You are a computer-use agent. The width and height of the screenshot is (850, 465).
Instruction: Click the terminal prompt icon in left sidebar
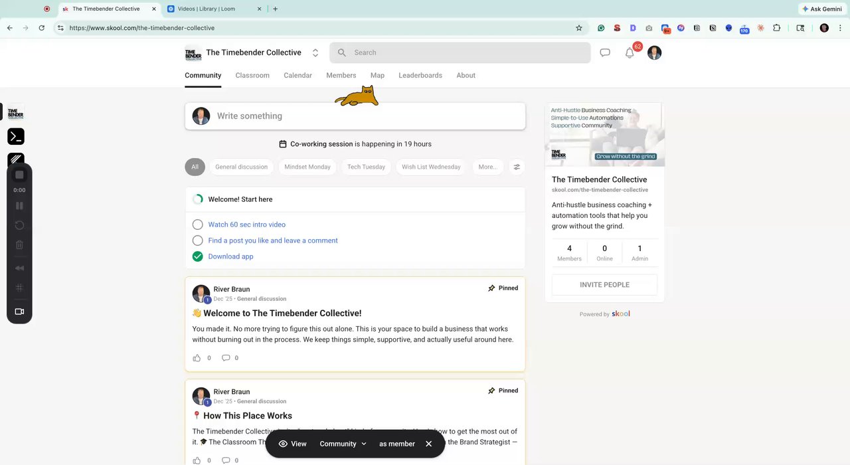[16, 137]
